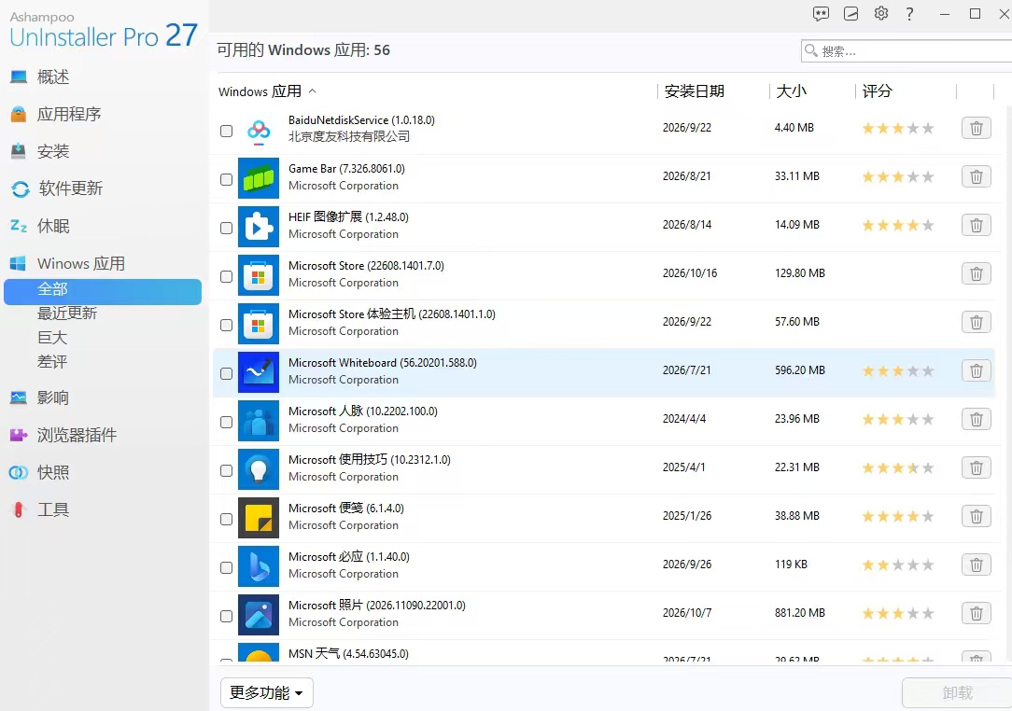Viewport: 1012px width, 711px height.
Task: Check the Microsoft 照片 checkbox
Action: point(226,616)
